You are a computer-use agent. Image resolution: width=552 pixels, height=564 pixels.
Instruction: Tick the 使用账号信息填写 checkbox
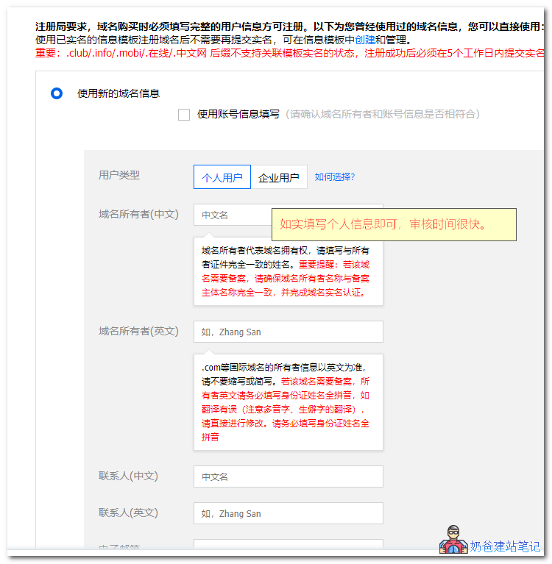184,115
